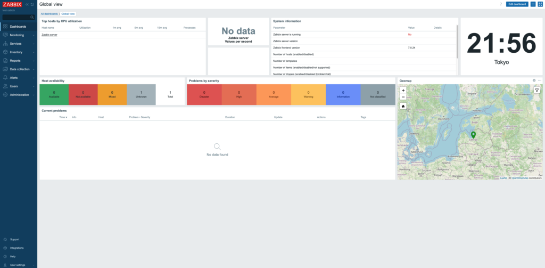This screenshot has width=545, height=268.
Task: Click the question mark help icon in the header
Action: pos(500,4)
